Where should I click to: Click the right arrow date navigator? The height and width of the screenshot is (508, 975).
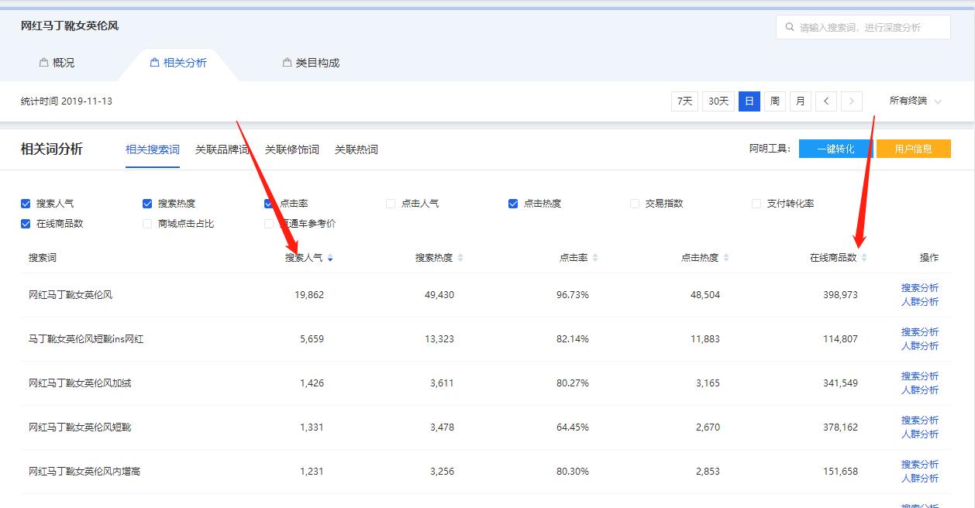851,101
